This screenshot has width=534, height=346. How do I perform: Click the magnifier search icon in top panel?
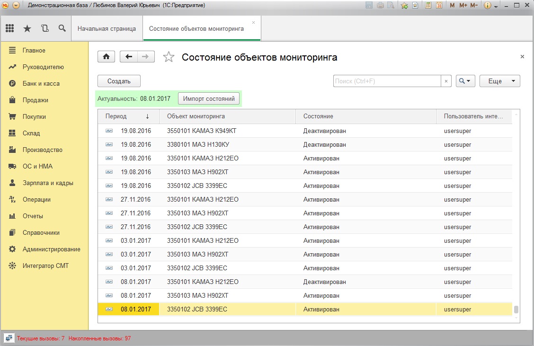[x=62, y=28]
